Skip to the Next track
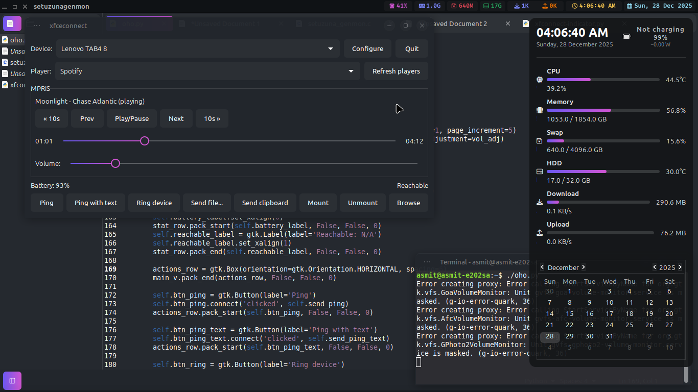 (x=176, y=118)
